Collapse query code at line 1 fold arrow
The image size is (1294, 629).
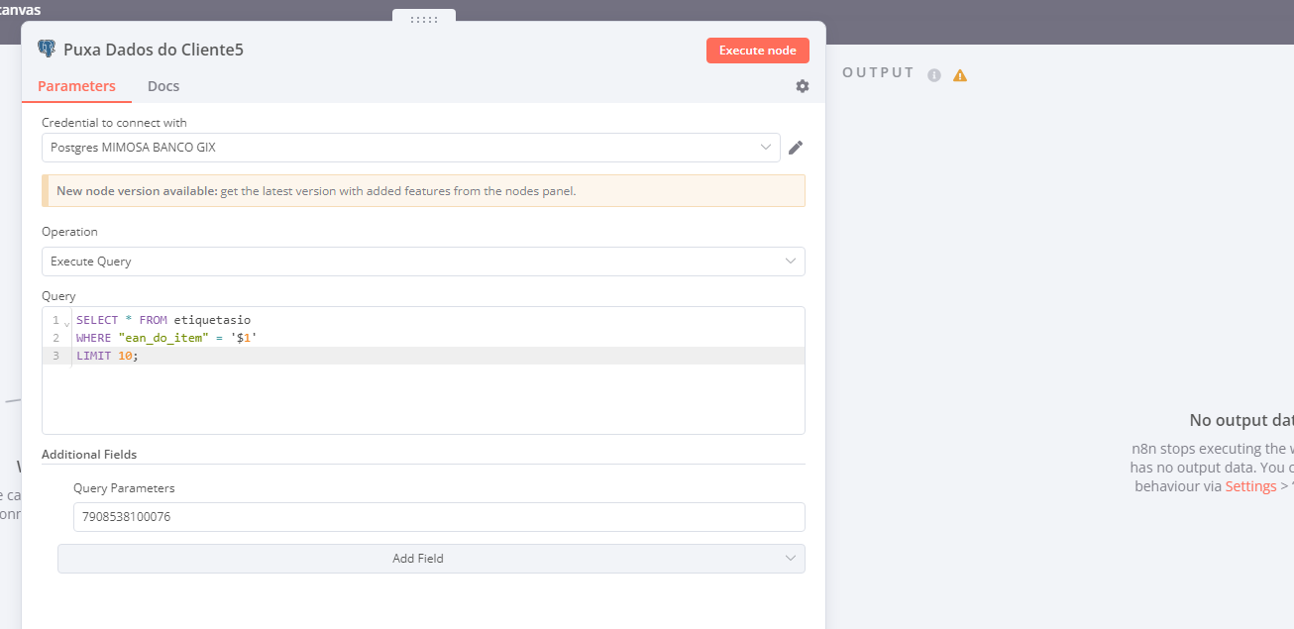[66, 322]
